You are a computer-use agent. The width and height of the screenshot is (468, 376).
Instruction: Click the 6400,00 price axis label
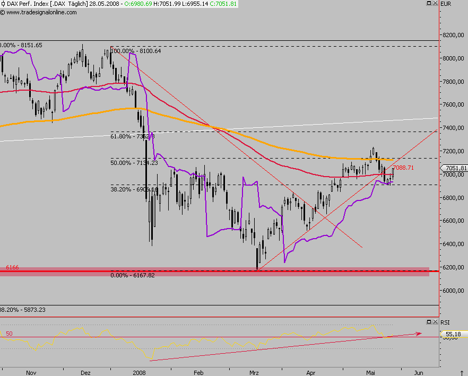click(x=453, y=244)
